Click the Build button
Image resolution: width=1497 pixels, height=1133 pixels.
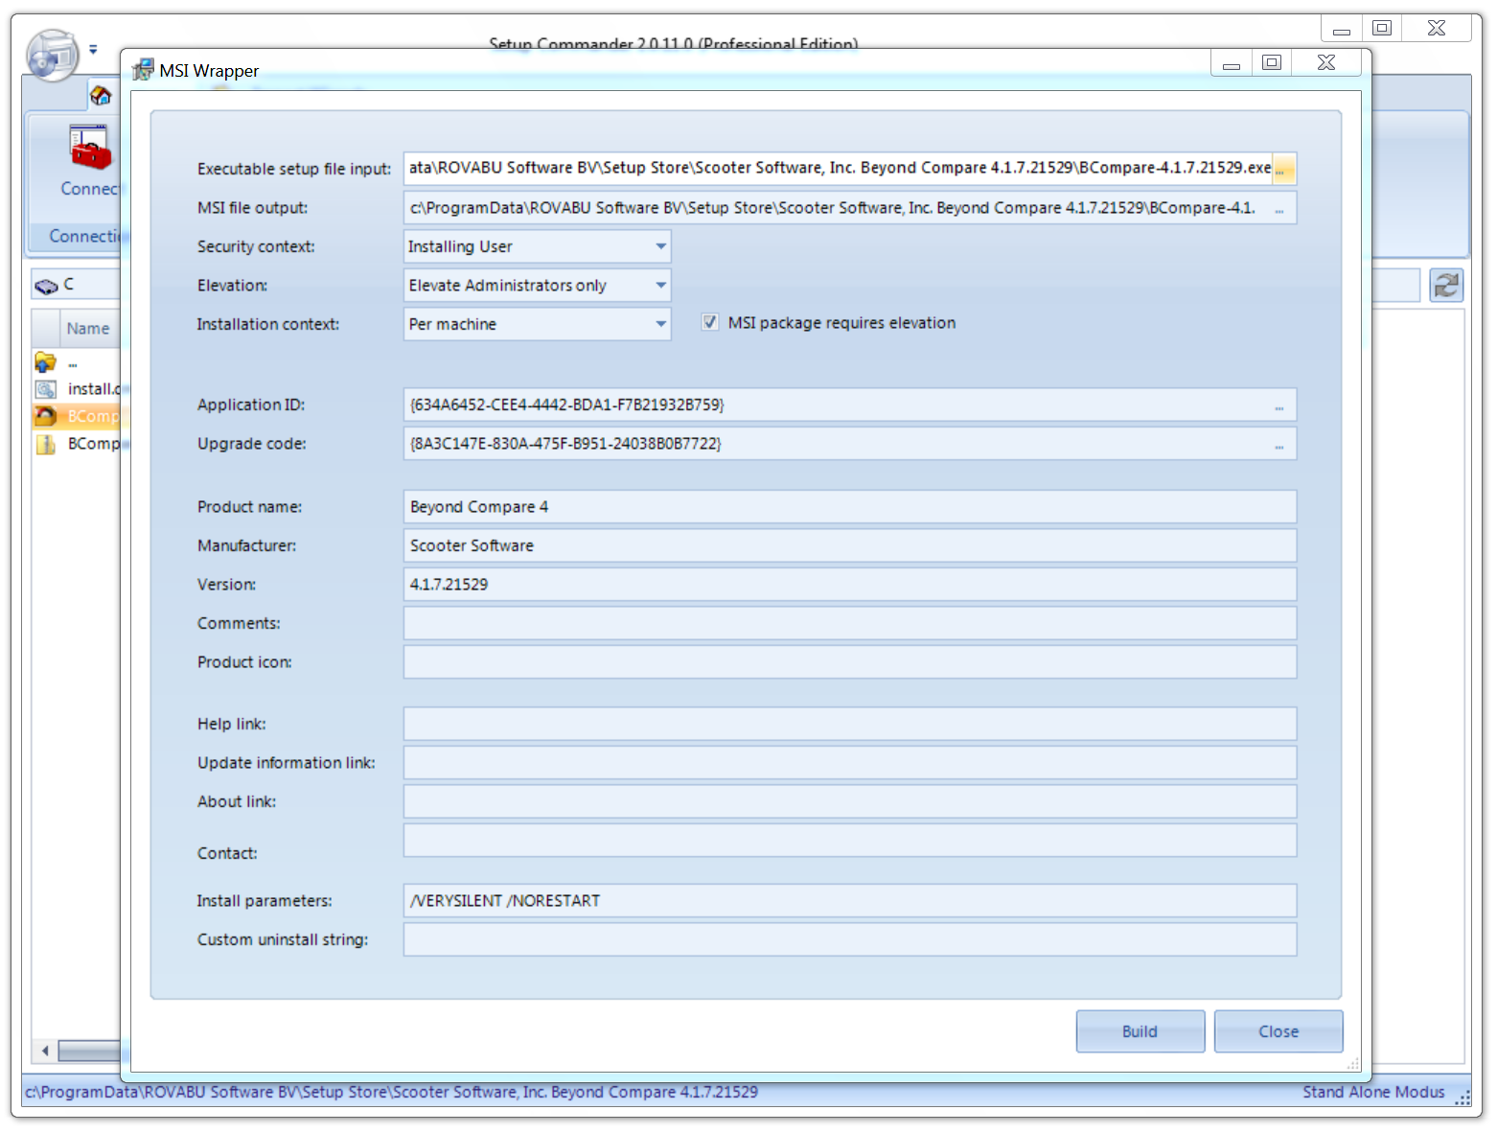tap(1140, 1031)
